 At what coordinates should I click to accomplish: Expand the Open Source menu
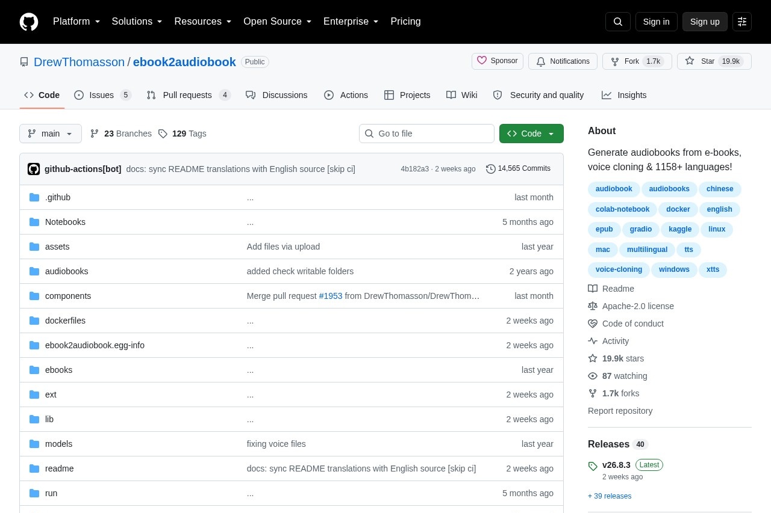click(x=278, y=22)
